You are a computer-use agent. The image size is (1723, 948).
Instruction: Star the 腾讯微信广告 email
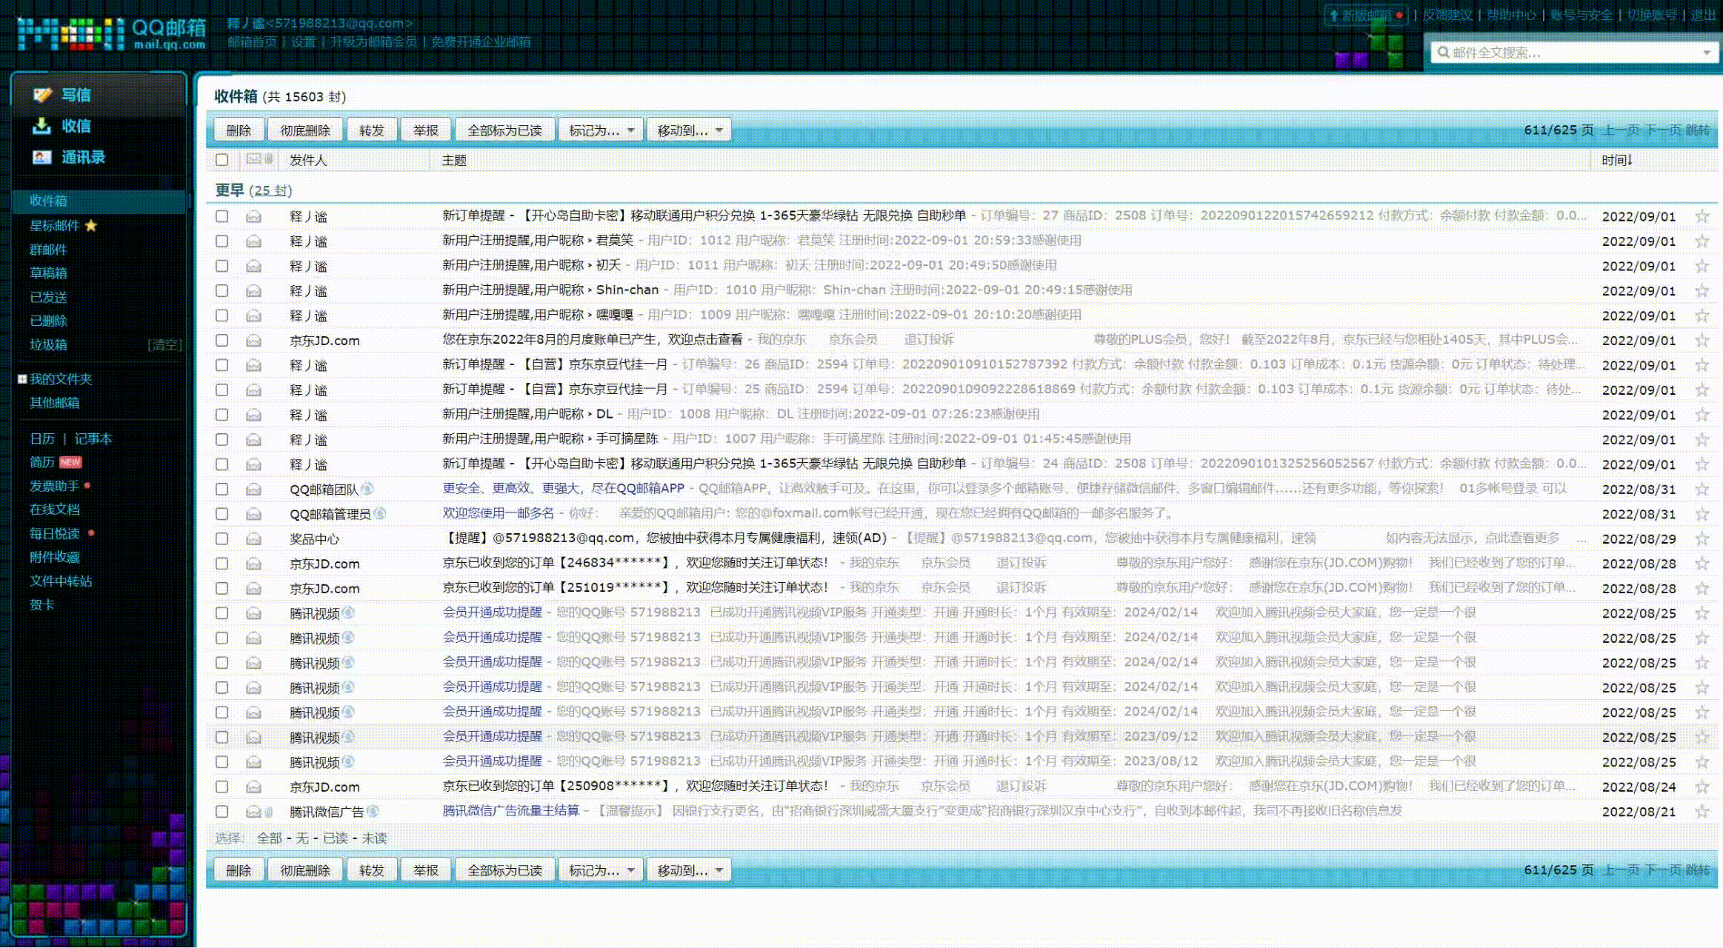(1702, 812)
